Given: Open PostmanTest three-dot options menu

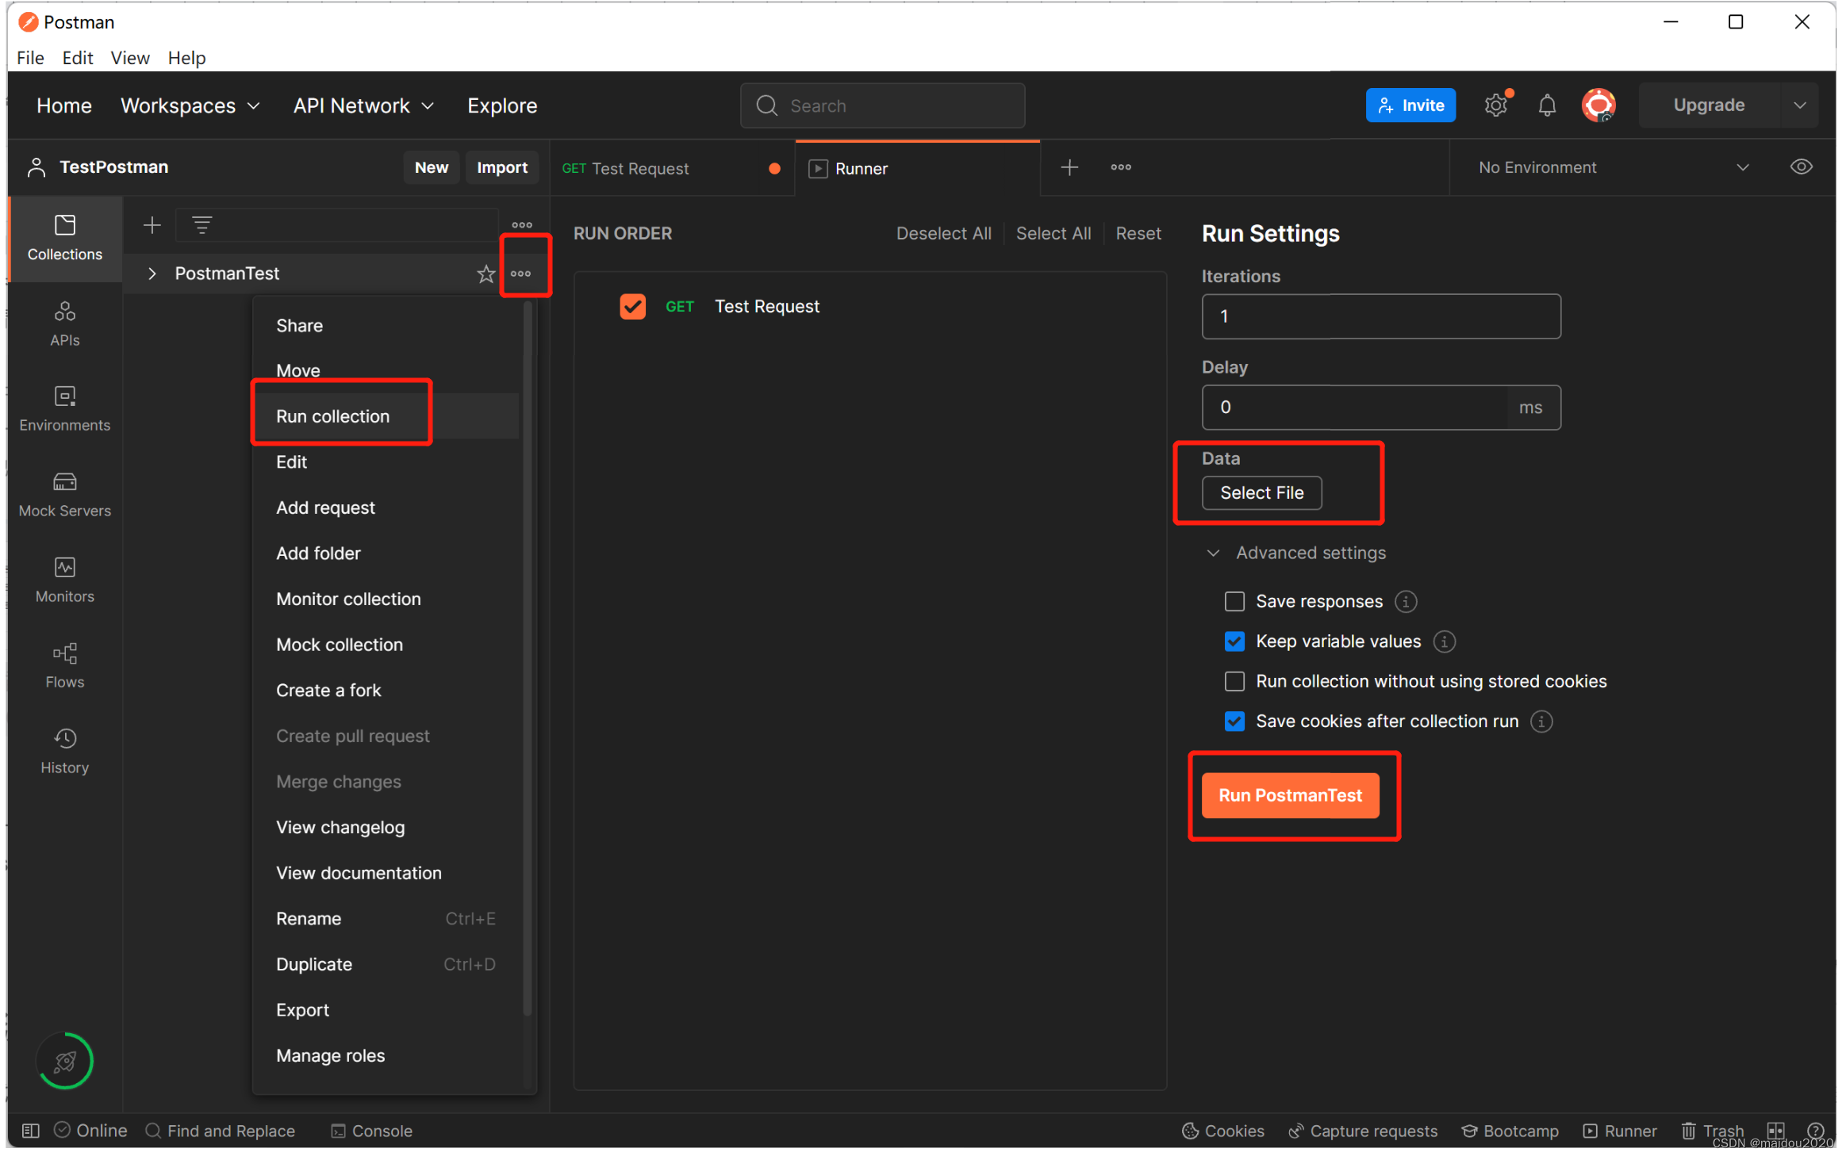Looking at the screenshot, I should point(521,274).
